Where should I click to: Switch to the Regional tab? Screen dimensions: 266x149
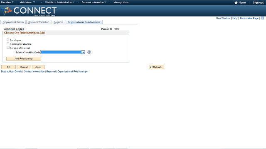coord(58,22)
